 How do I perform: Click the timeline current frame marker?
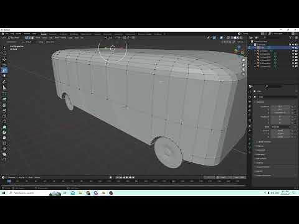(x=9, y=182)
